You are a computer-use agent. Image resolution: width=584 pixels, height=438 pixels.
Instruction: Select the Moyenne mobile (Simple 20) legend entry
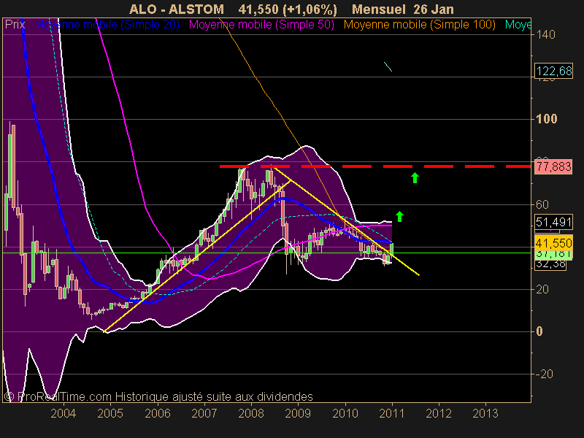point(107,25)
